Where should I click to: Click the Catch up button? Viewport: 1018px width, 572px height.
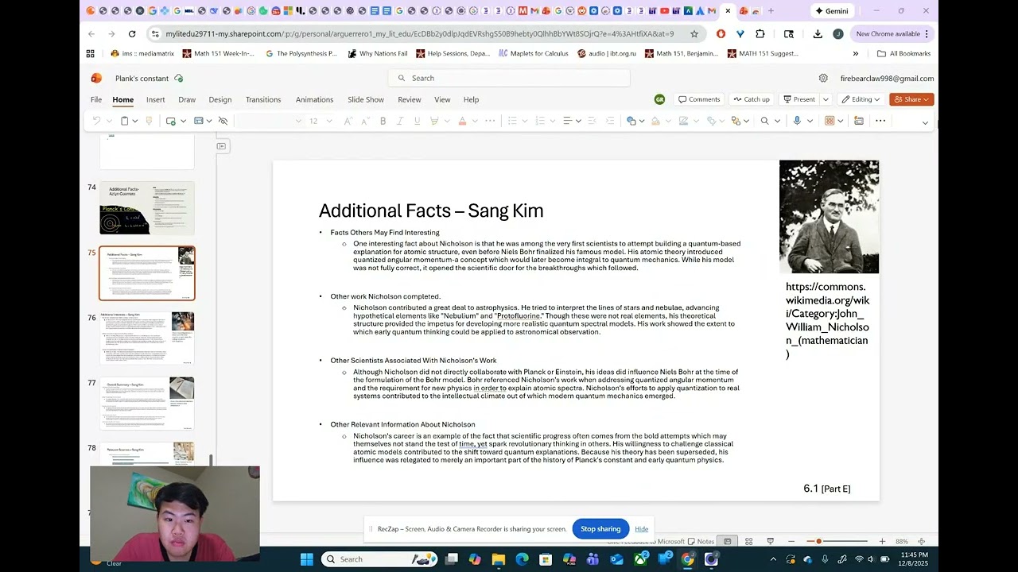point(752,99)
